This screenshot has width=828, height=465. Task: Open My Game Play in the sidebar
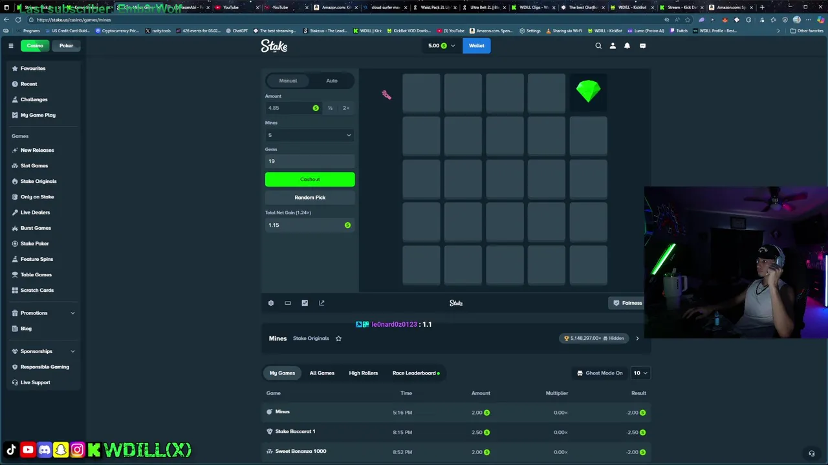pos(38,115)
